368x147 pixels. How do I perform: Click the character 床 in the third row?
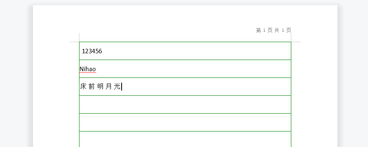tap(83, 87)
